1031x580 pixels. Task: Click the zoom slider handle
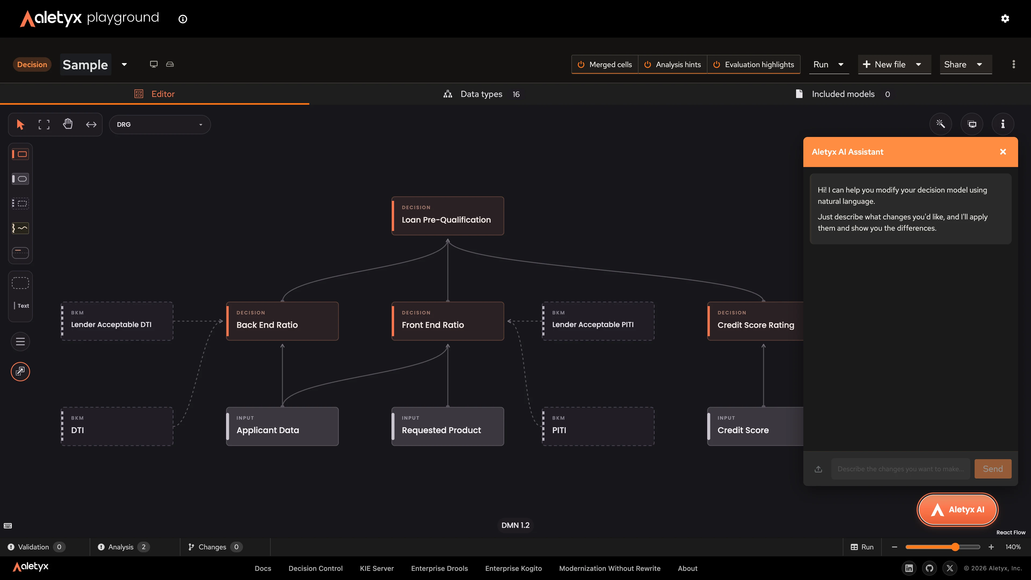[955, 547]
